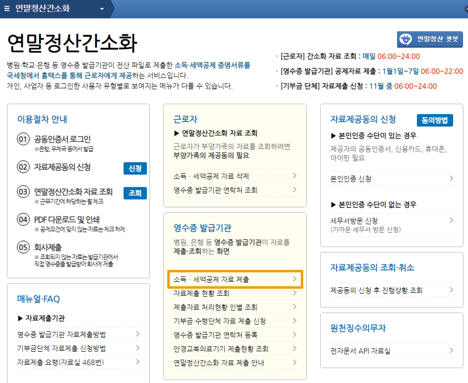The height and width of the screenshot is (383, 468).
Task: Select step 04 circle PDF 다운로드
Action: tap(23, 220)
